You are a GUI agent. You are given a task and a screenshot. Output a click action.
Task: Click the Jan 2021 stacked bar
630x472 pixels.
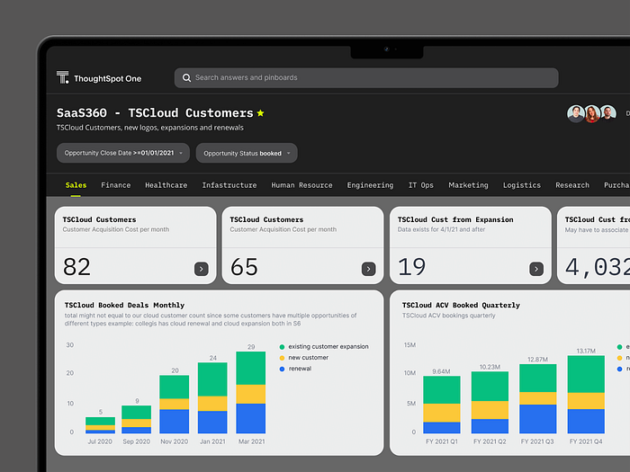click(212, 397)
